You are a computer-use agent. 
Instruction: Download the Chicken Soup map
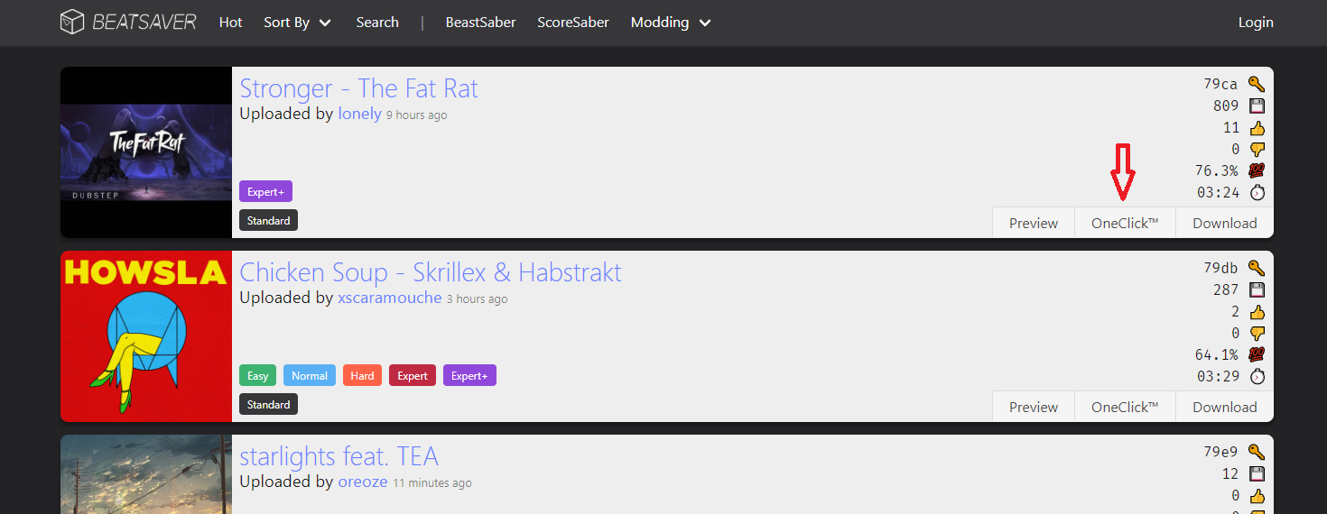(x=1225, y=407)
